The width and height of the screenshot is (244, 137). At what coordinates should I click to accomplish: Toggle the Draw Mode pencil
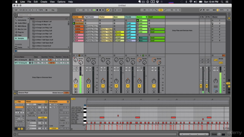201,10
